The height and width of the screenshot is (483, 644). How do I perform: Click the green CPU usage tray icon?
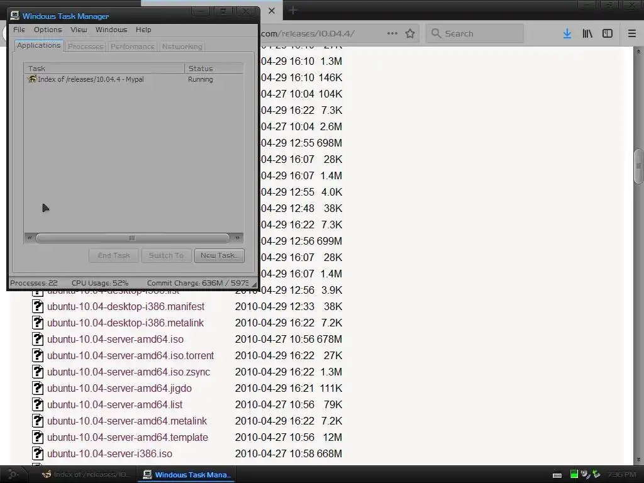click(574, 474)
